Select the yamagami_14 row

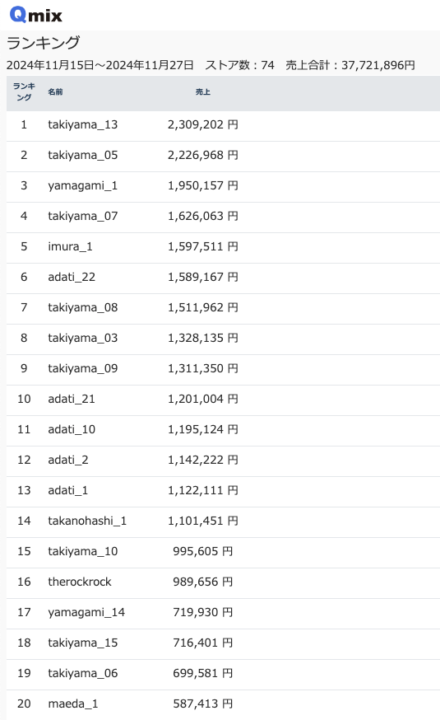(x=223, y=613)
